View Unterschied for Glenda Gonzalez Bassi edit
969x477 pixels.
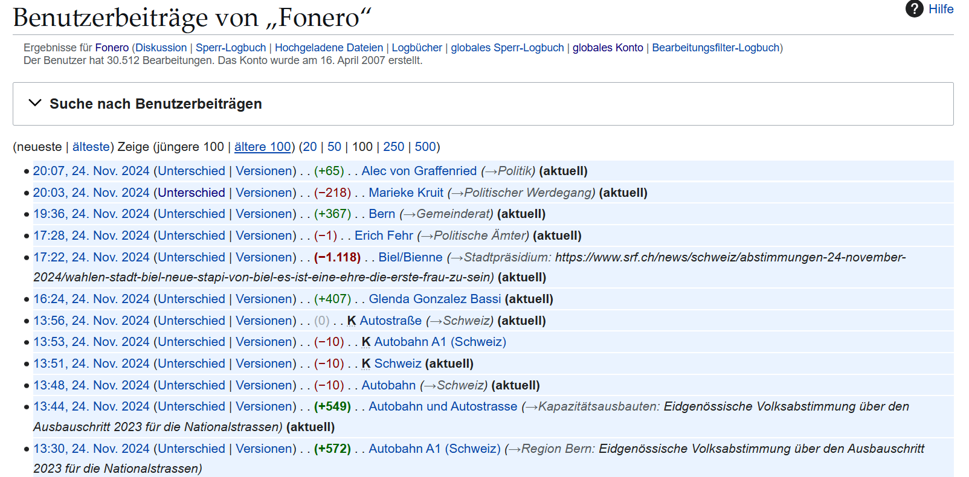pos(192,299)
